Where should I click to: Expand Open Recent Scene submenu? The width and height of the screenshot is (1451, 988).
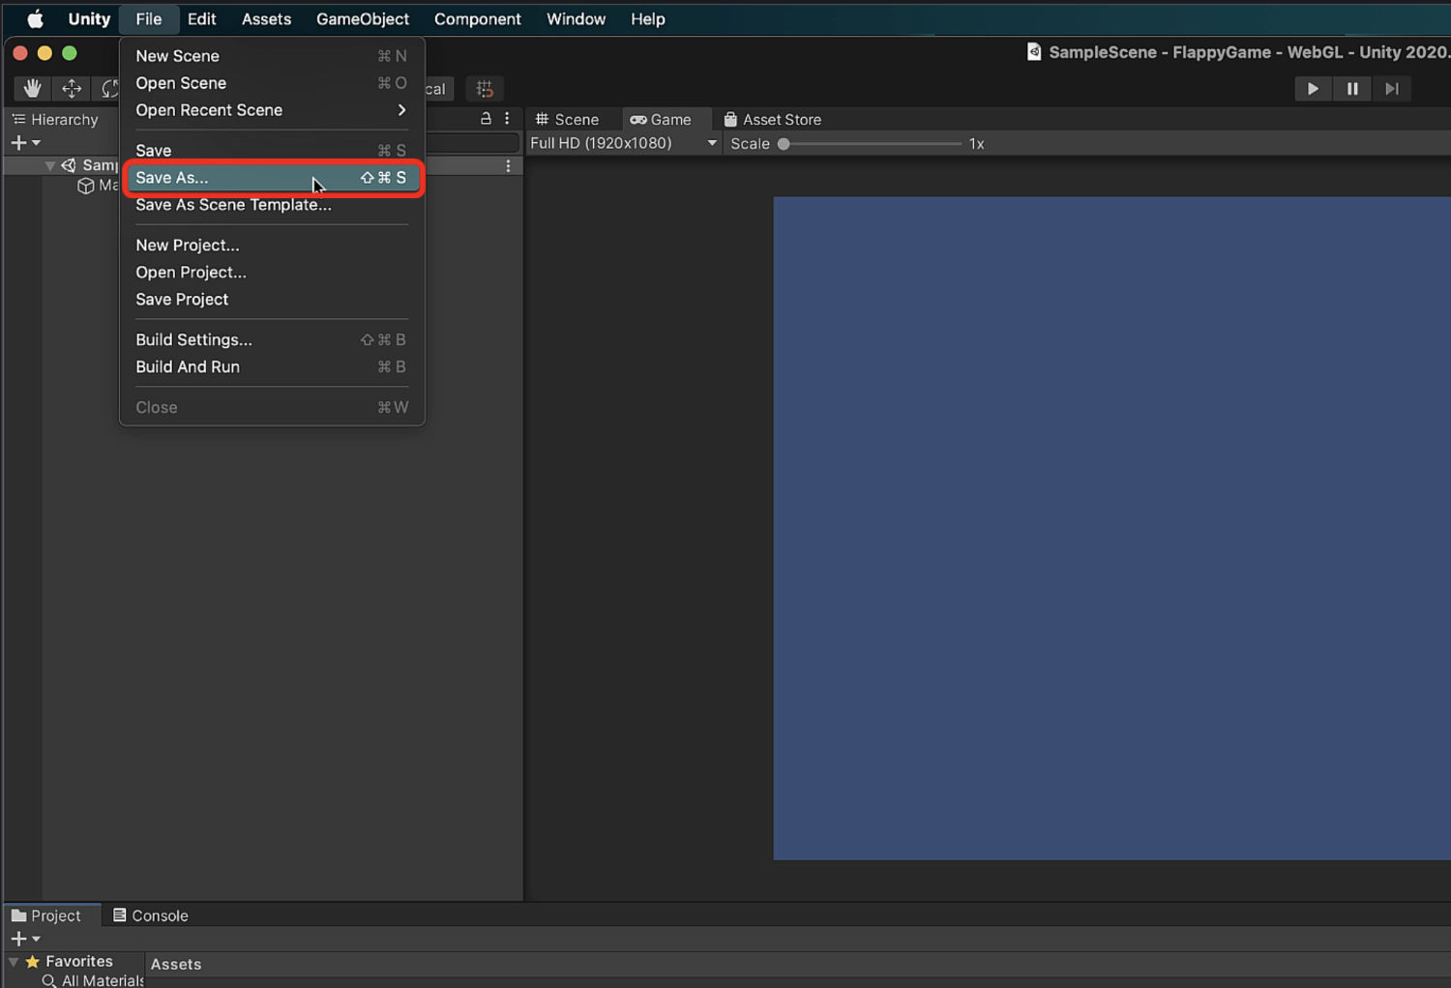[272, 110]
